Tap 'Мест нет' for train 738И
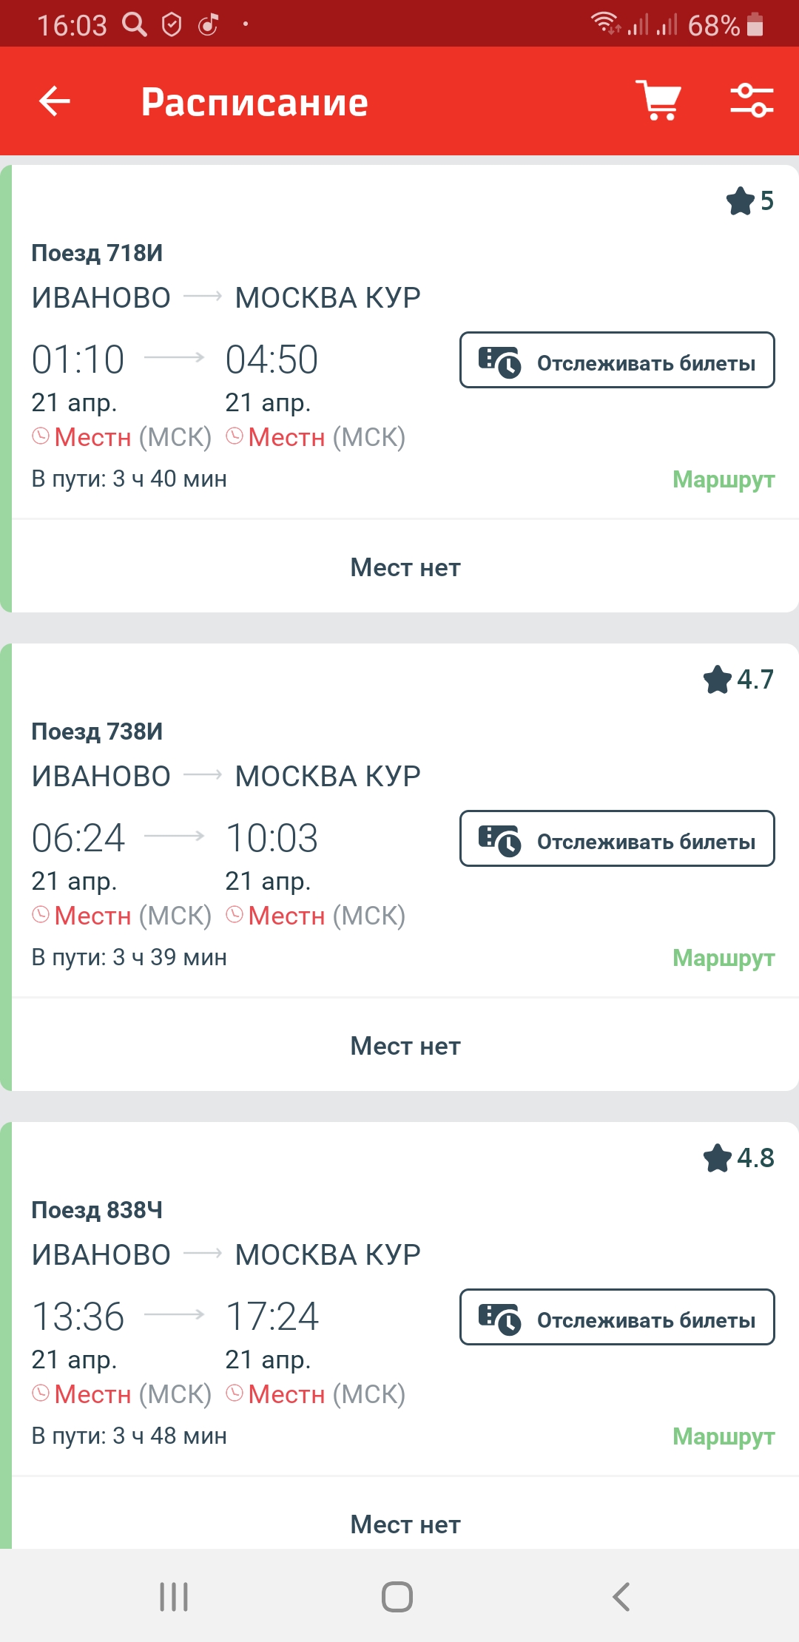 (405, 1046)
